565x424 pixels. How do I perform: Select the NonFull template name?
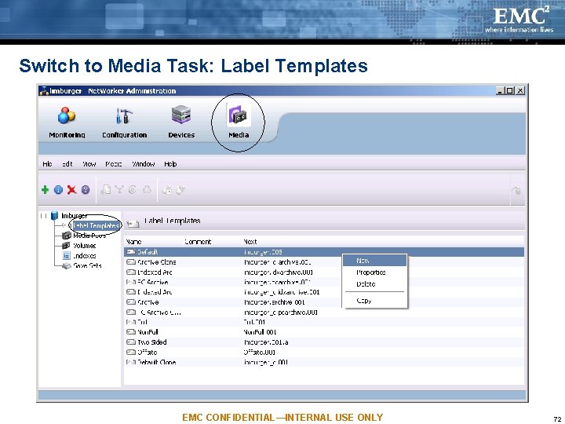148,332
